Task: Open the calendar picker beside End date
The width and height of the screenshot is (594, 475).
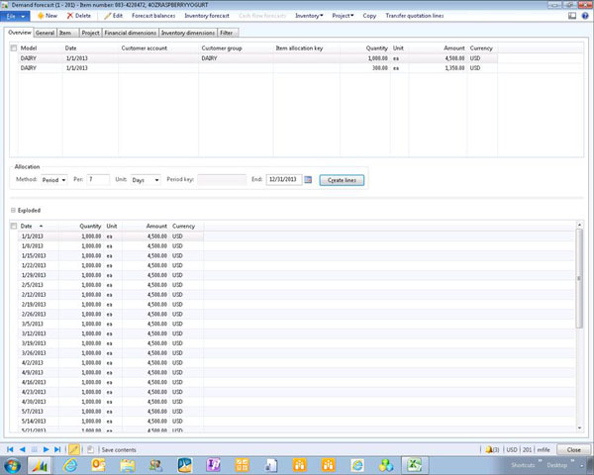Action: coord(308,179)
